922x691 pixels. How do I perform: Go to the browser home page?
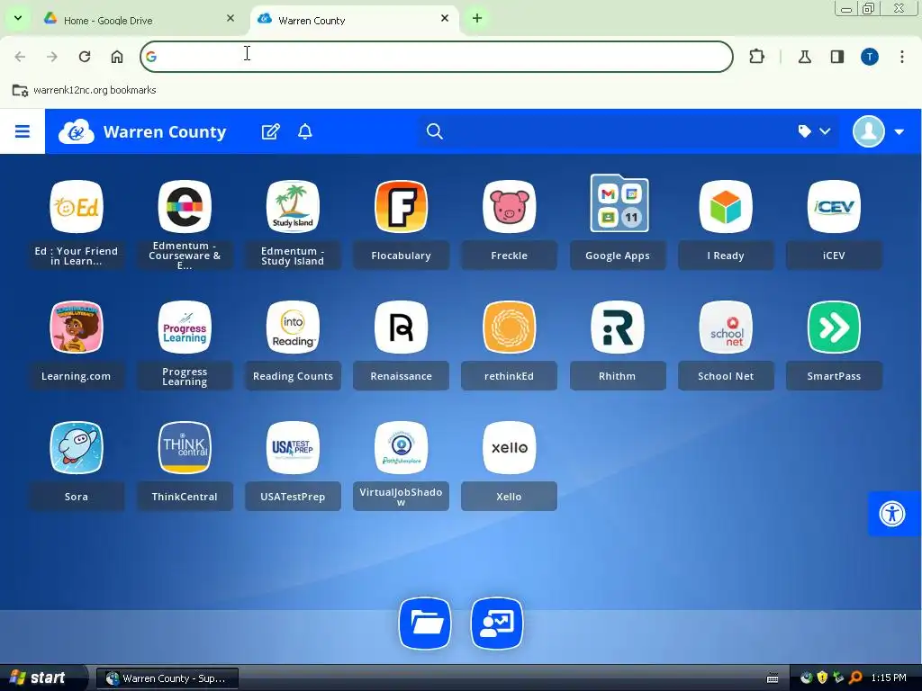117,57
